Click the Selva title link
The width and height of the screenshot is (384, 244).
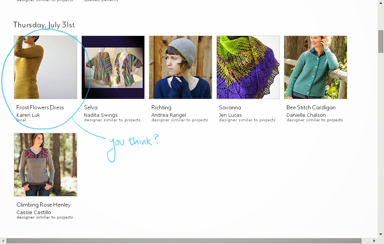coord(91,107)
